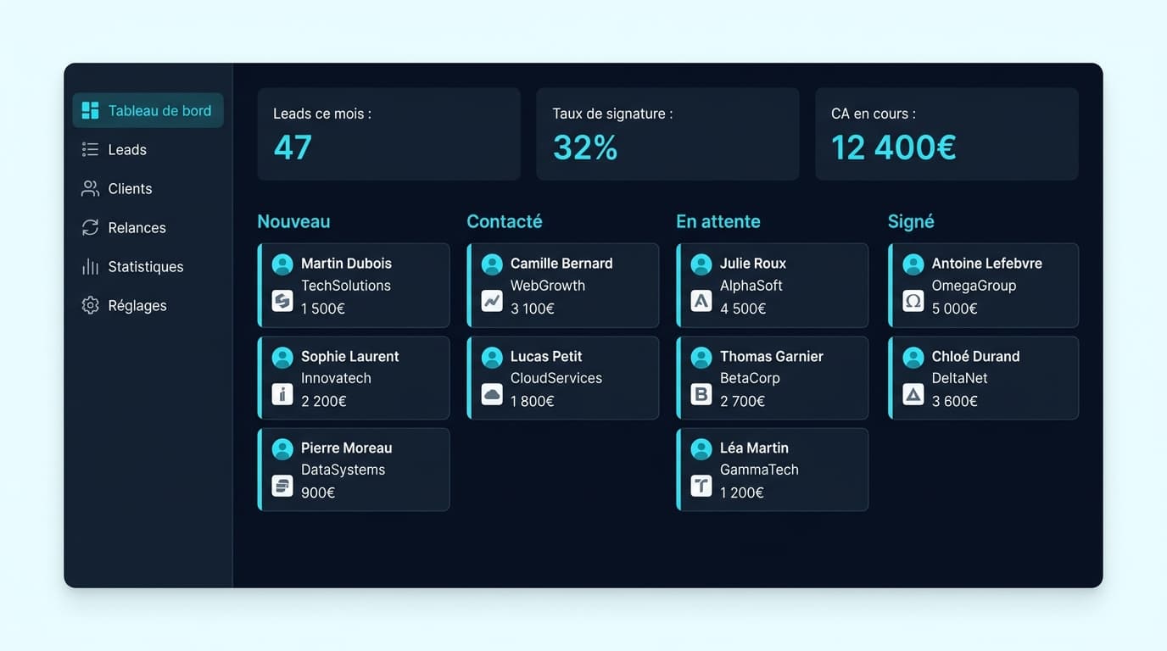Click the AlphaSoft company logo
This screenshot has height=651, width=1167.
pyautogui.click(x=701, y=301)
